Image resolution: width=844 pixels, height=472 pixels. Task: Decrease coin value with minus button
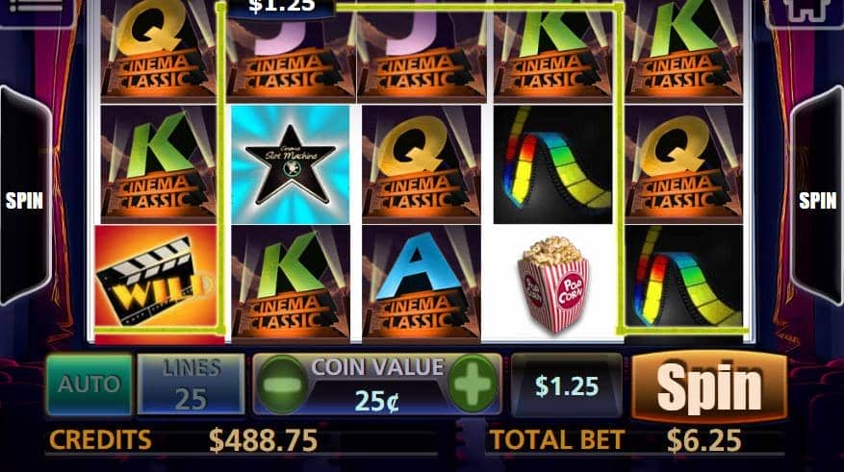tap(282, 384)
